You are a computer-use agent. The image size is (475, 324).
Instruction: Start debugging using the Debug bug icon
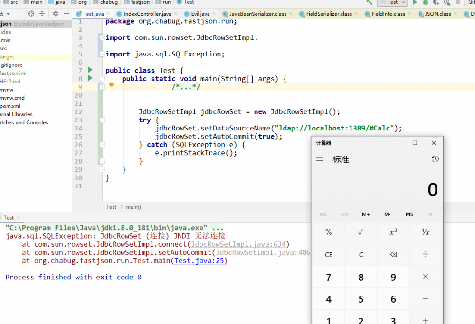pyautogui.click(x=426, y=3)
